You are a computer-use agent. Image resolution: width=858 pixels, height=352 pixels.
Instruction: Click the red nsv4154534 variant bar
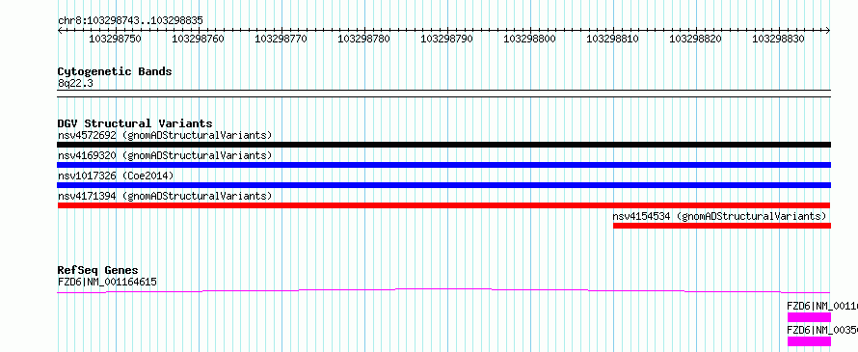click(x=722, y=226)
